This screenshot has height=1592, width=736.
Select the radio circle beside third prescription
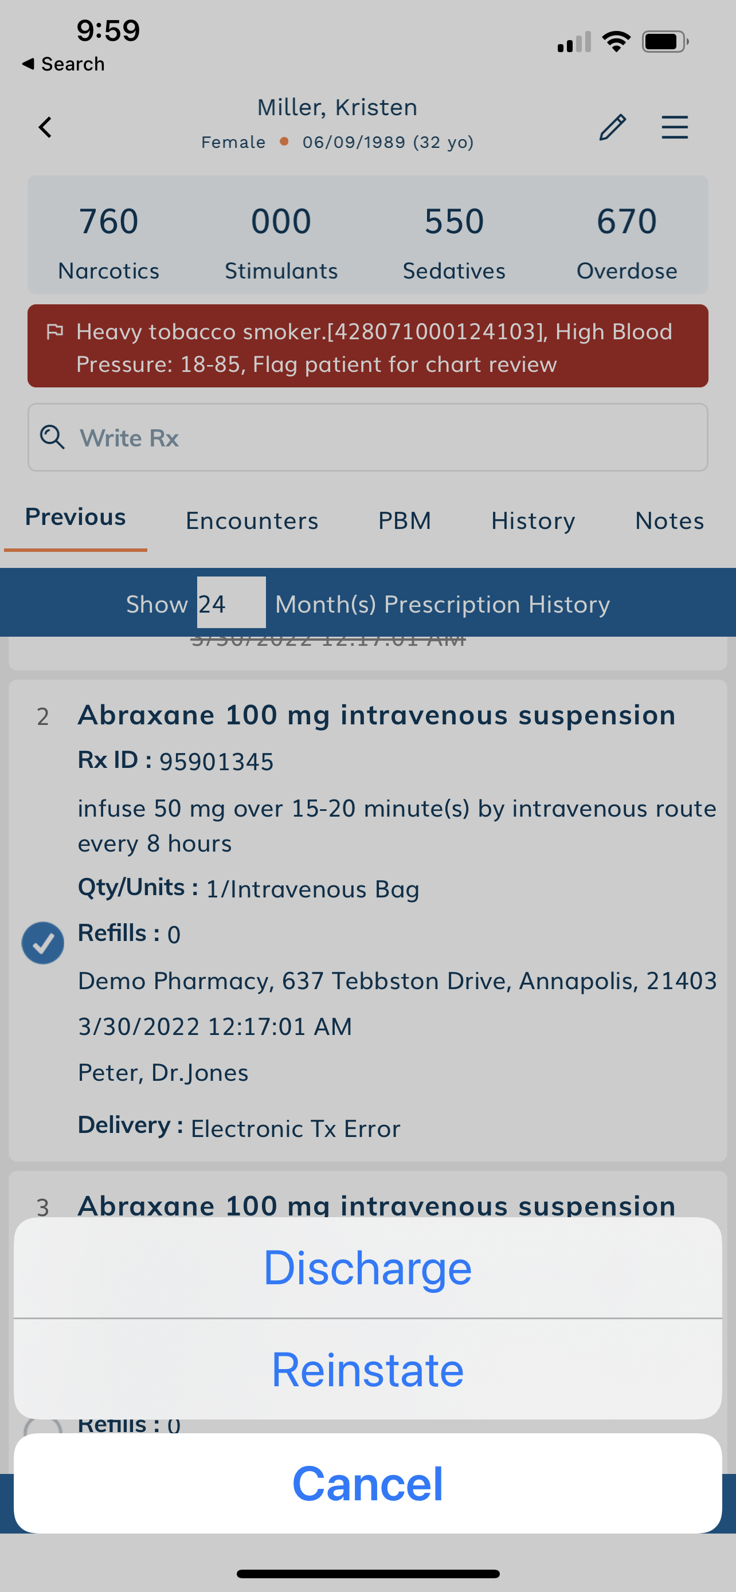42,1428
